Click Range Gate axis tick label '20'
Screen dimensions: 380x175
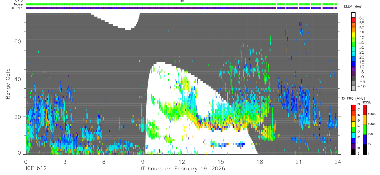(18, 117)
